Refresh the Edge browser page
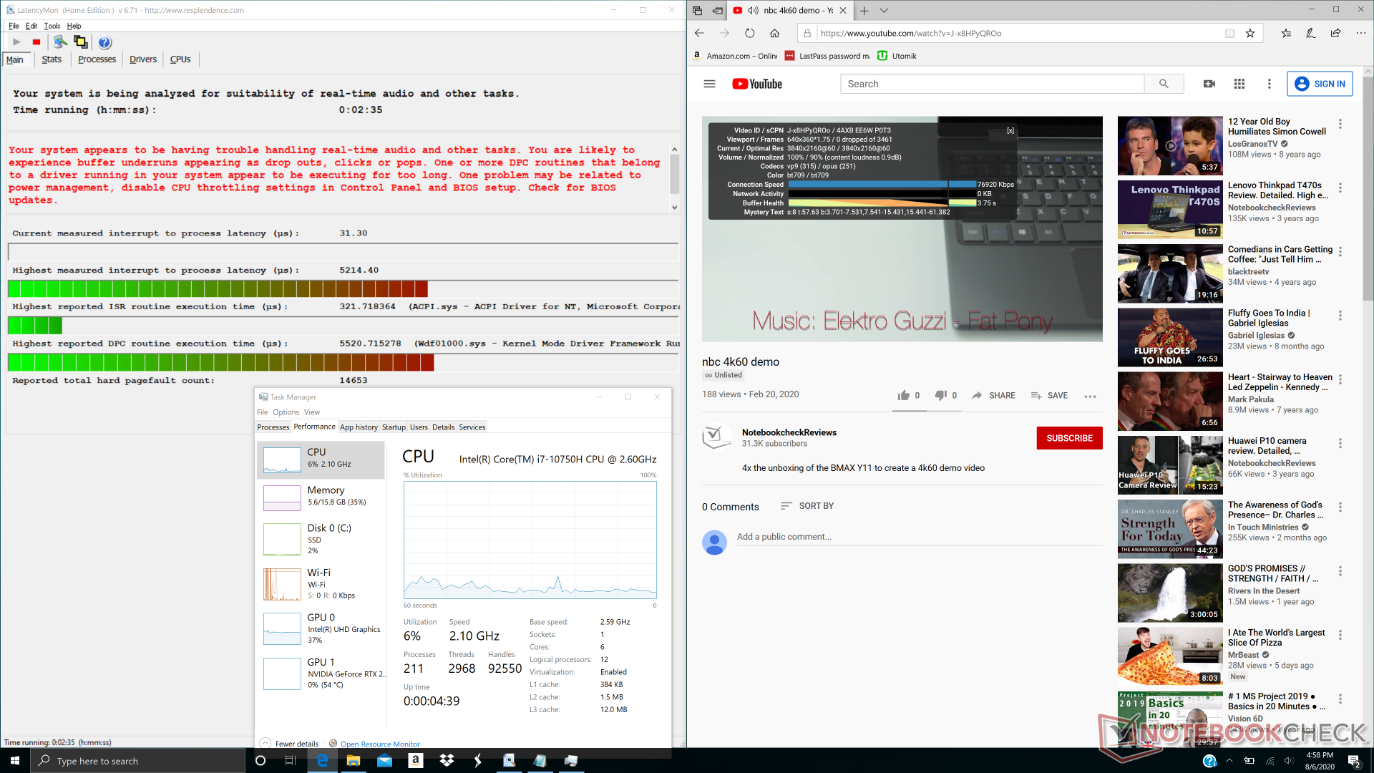 (x=749, y=33)
